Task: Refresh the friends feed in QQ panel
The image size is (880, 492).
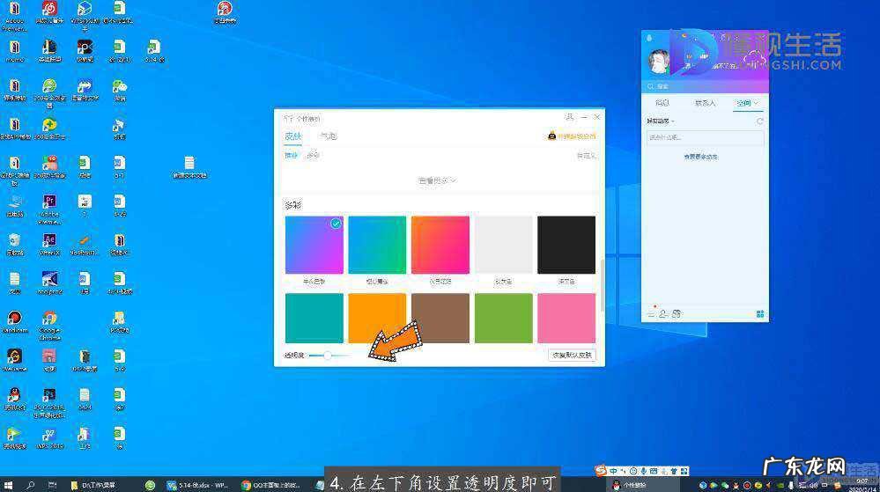Action: click(x=759, y=121)
